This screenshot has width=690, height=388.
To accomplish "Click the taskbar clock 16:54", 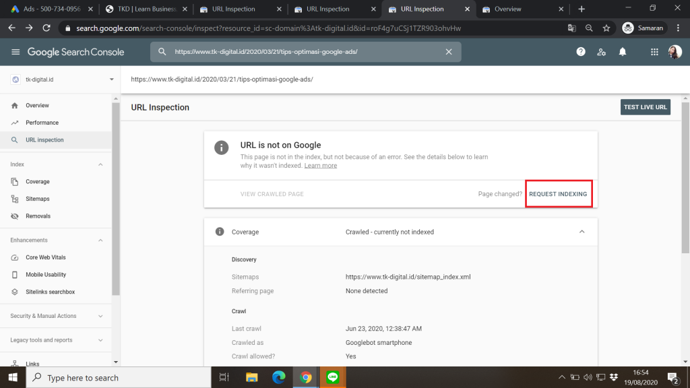I will 641,373.
